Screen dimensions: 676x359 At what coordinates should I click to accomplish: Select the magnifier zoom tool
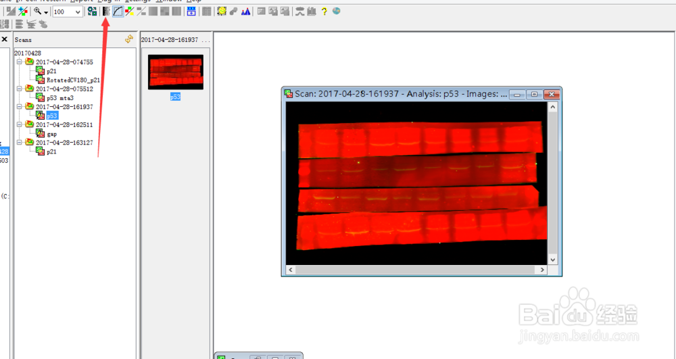click(x=37, y=11)
